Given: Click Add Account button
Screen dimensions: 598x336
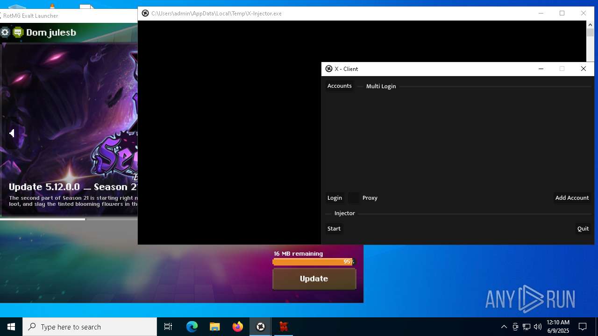Looking at the screenshot, I should [x=572, y=198].
